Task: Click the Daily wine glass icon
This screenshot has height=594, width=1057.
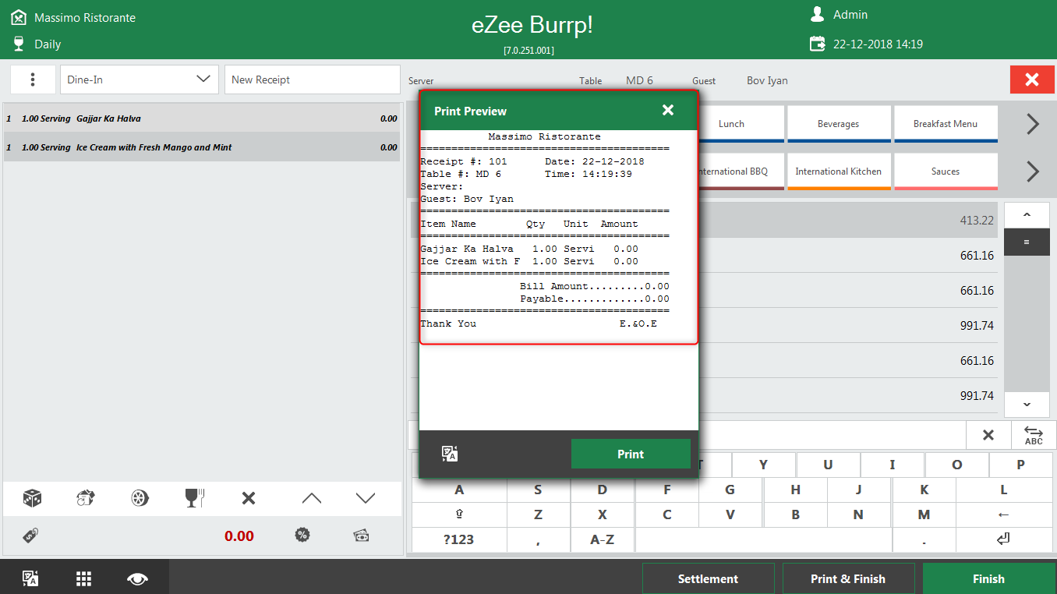Action: pos(19,44)
